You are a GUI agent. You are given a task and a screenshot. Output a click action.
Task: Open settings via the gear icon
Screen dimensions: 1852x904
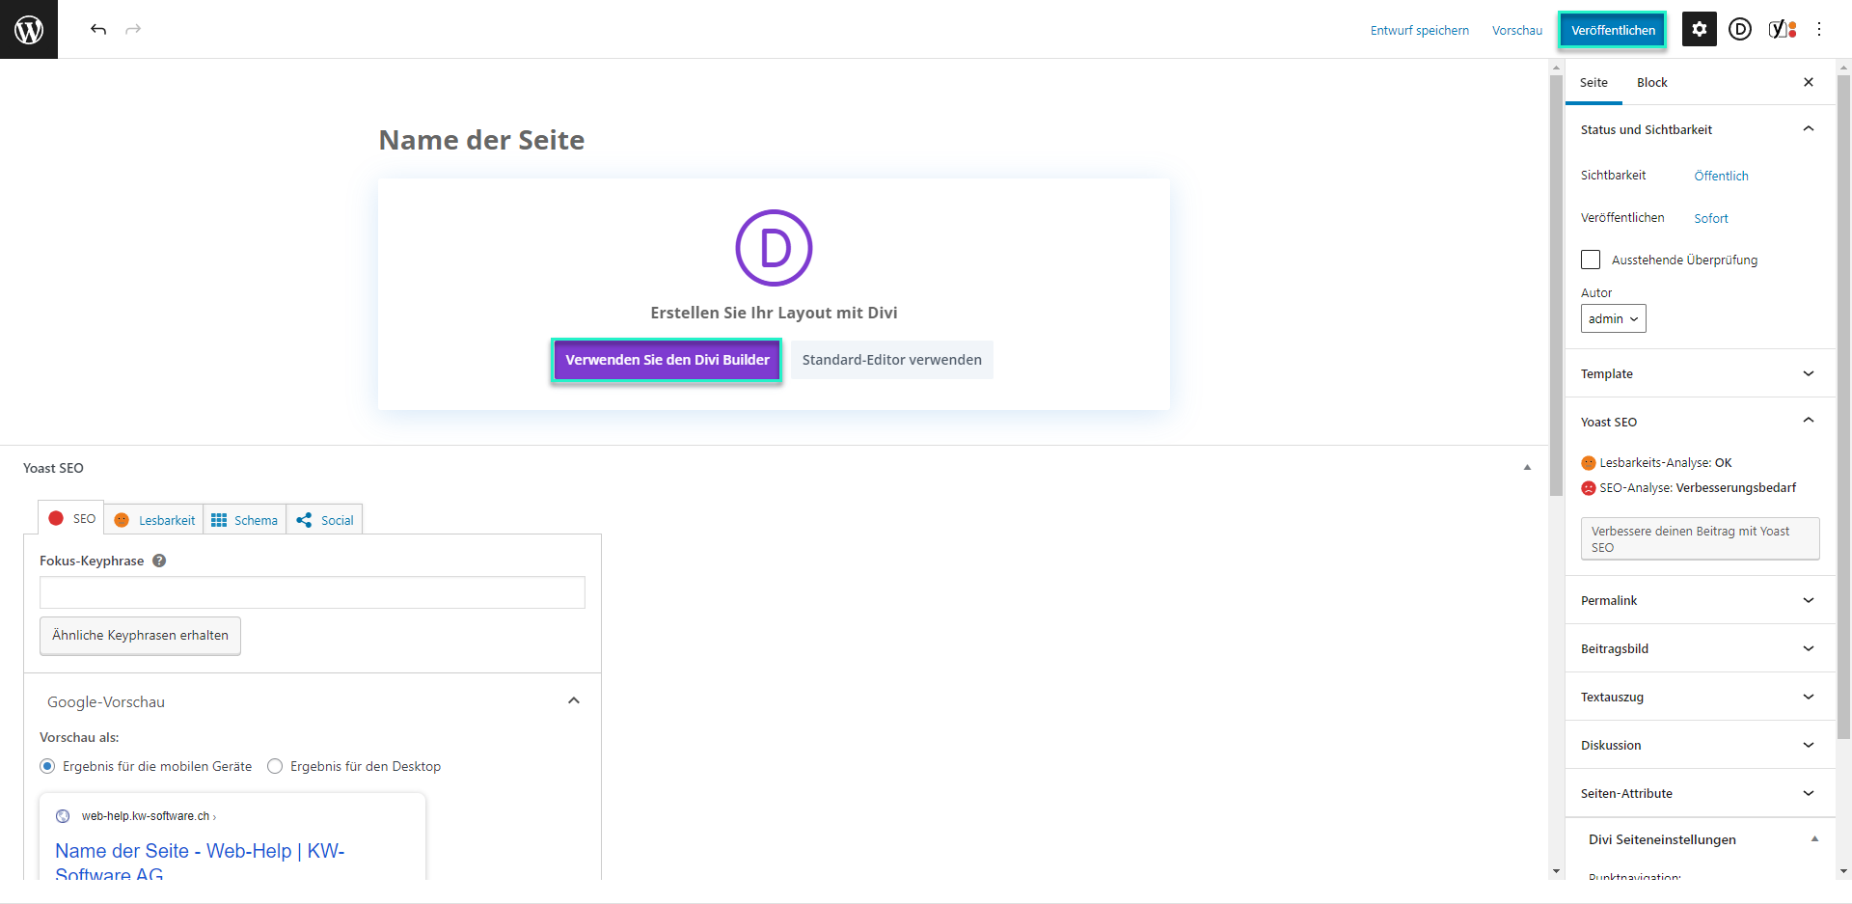[x=1699, y=29]
